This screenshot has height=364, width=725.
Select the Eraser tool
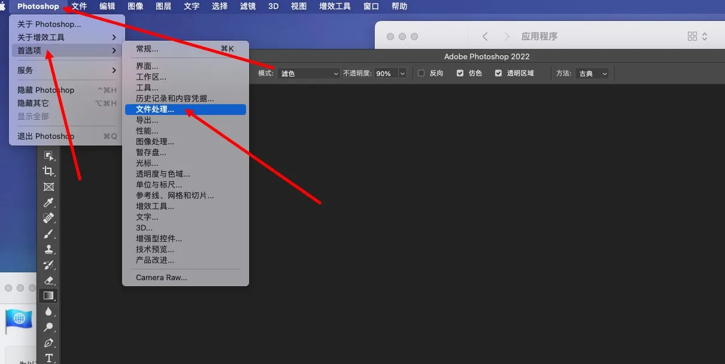48,280
